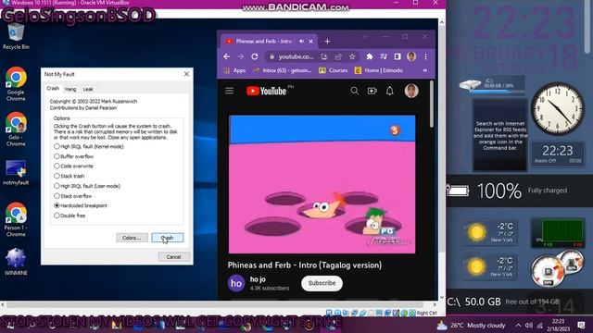Expand hidden bookmarks overflow chevron
This screenshot has width=593, height=333.
(425, 70)
